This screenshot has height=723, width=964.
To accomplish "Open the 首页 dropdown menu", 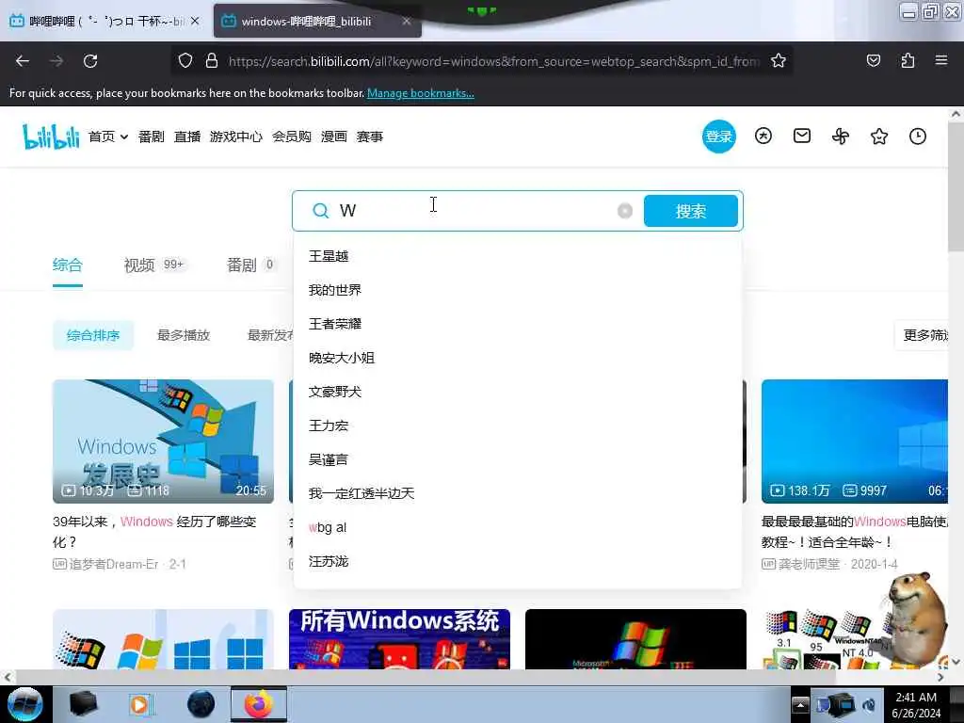I will tap(108, 137).
